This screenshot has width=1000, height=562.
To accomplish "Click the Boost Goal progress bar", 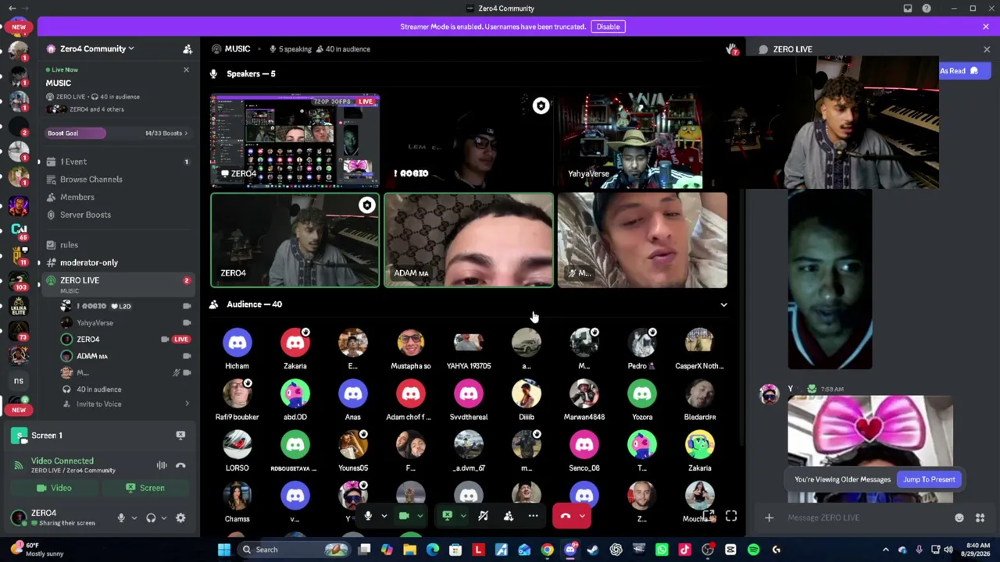I will tap(118, 133).
